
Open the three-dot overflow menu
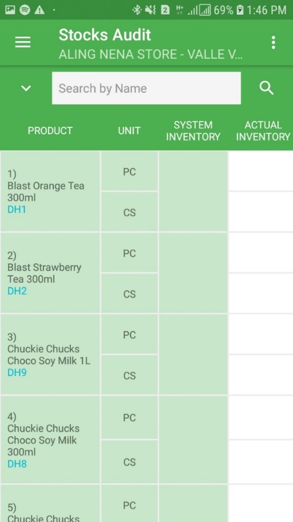coord(273,43)
